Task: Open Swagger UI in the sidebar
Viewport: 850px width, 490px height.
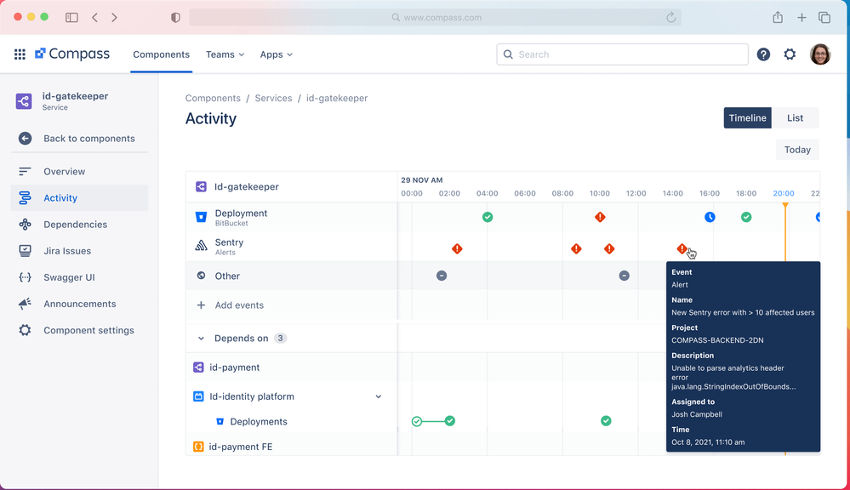Action: click(x=79, y=277)
